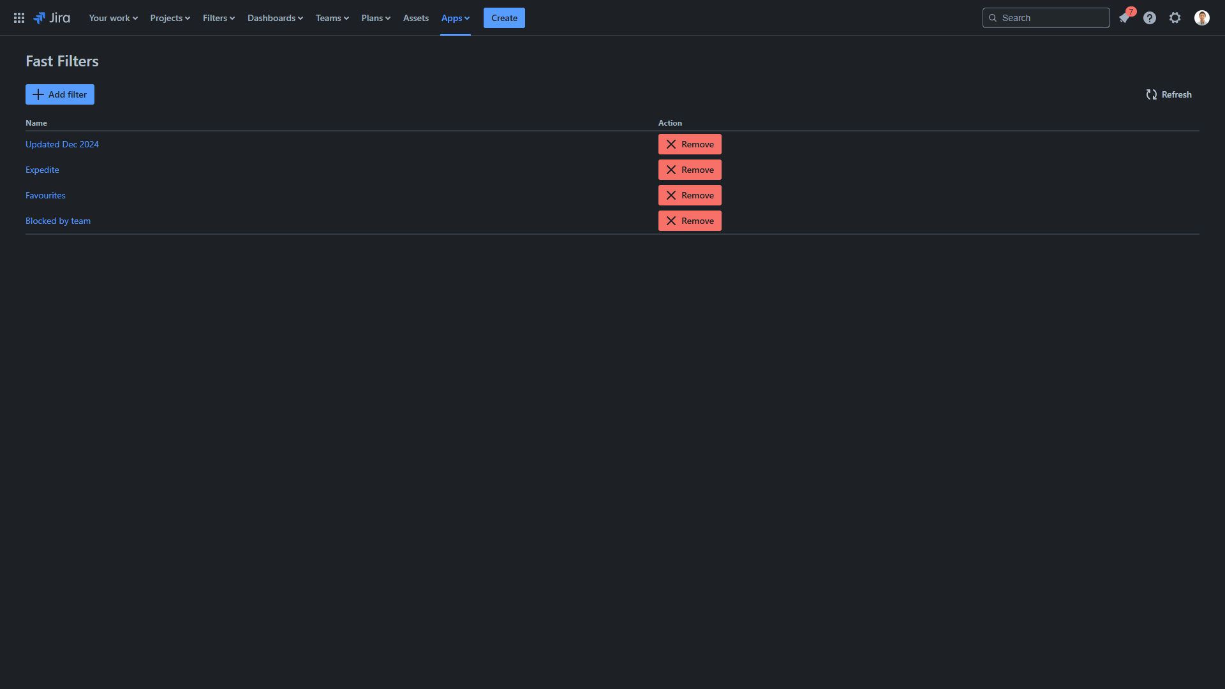This screenshot has width=1225, height=689.
Task: Open the help question mark icon
Action: pos(1150,18)
